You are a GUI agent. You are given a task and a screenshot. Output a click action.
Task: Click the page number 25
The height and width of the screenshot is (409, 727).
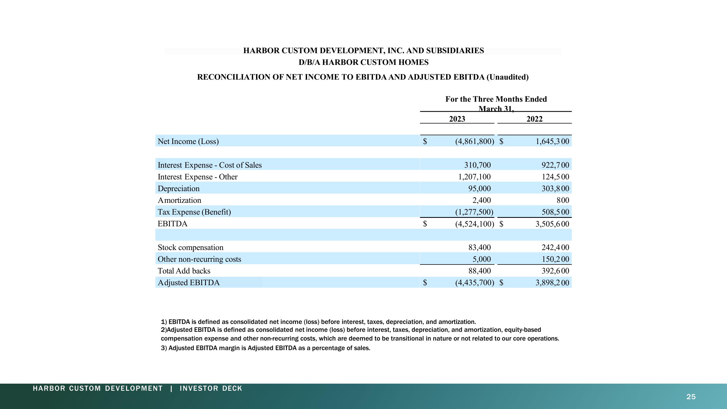point(691,397)
